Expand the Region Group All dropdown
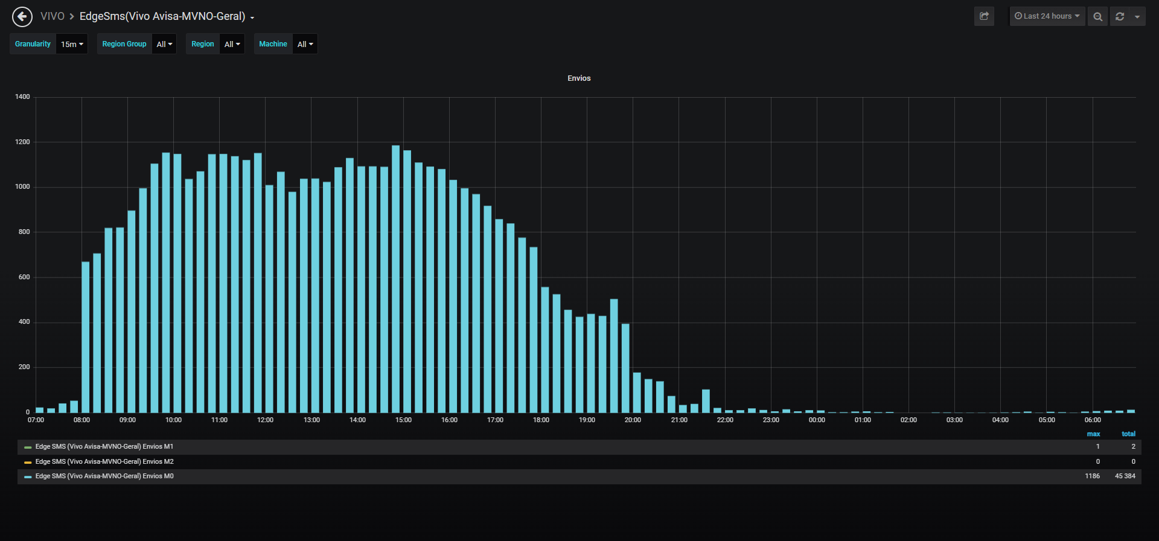Screen dimensions: 1159x541 click(x=164, y=44)
